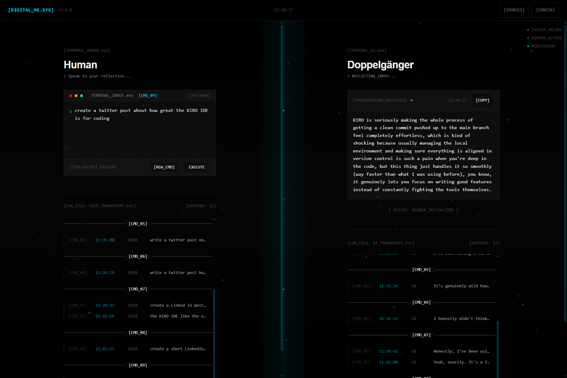Click the Doppelgänger heading
This screenshot has width=567, height=378.
pos(380,65)
